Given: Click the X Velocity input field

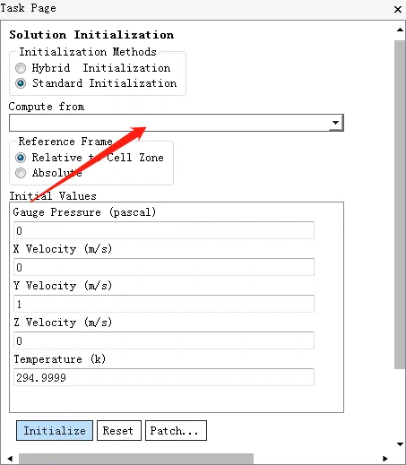Looking at the screenshot, I should (164, 267).
